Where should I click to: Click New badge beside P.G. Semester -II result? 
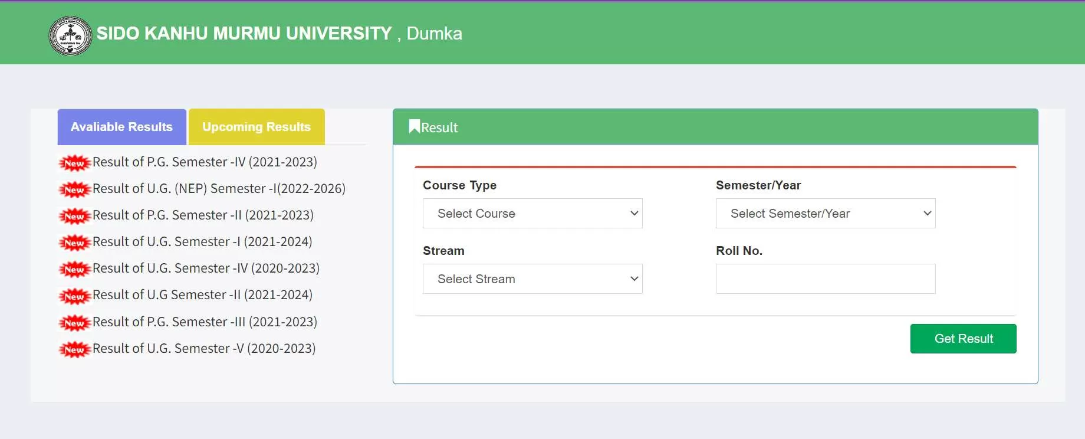pos(74,216)
